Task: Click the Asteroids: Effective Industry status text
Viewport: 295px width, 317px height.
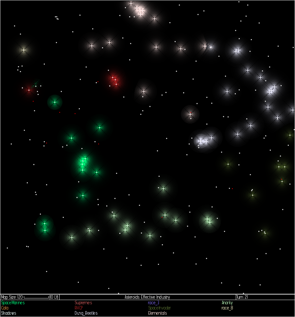Action: coord(147,297)
